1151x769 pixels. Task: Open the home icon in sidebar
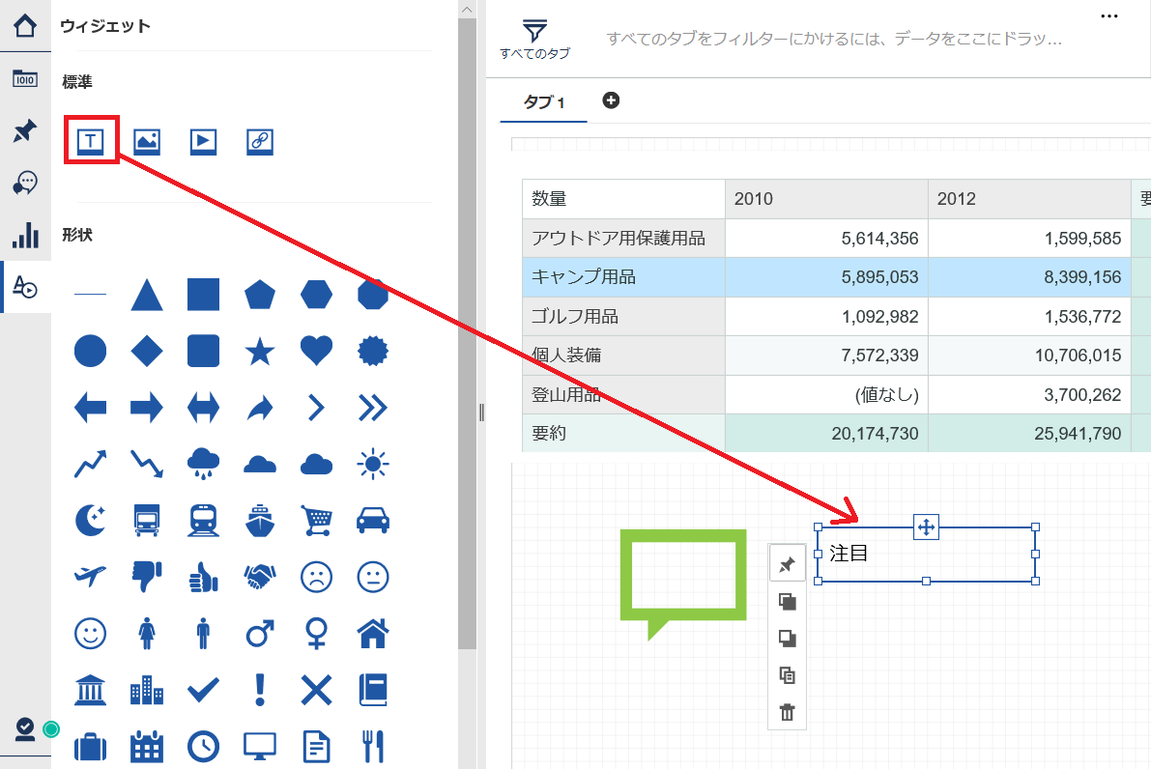tap(25, 26)
